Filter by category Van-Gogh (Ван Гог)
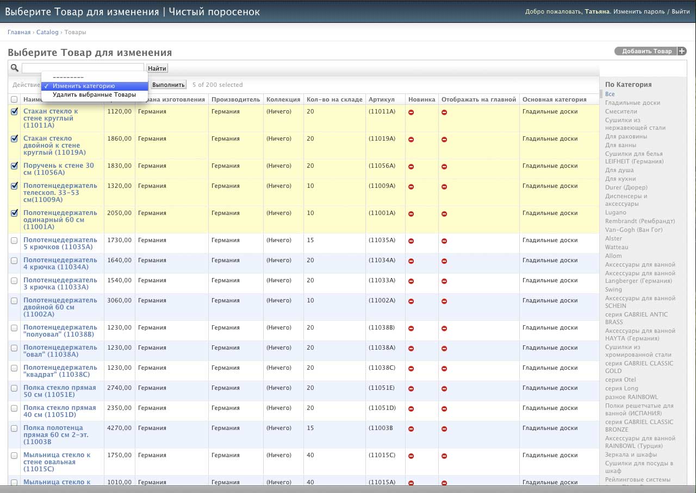This screenshot has height=493, width=696. pos(635,230)
